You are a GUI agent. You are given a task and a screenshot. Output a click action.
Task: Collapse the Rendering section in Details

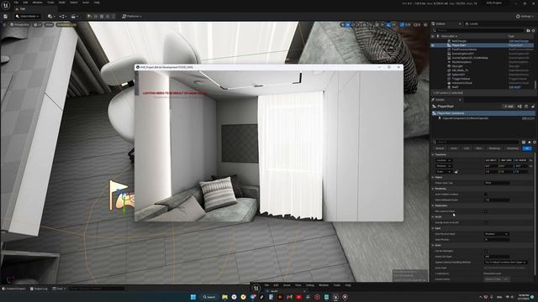pos(433,189)
